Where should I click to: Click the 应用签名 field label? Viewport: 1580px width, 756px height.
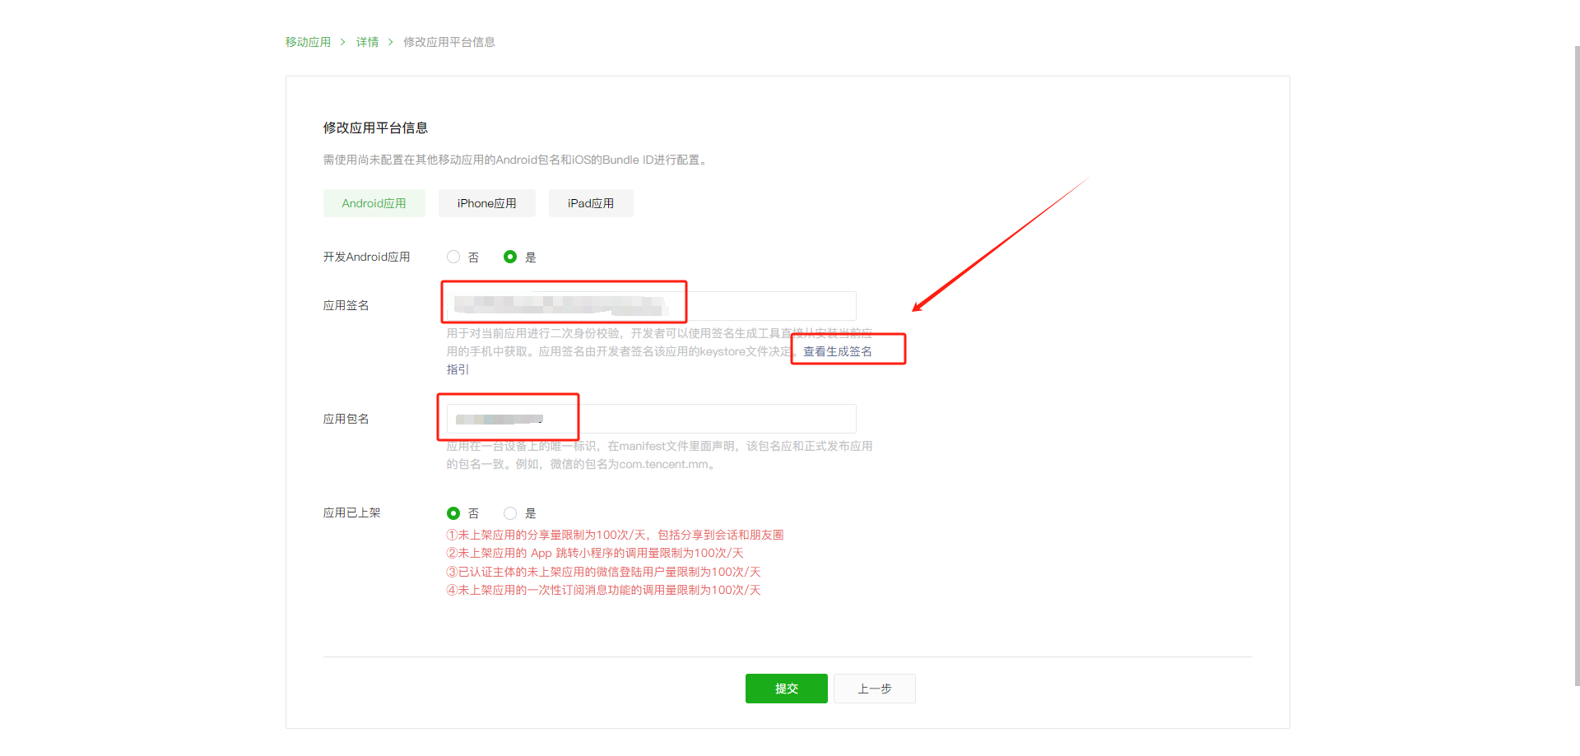(x=346, y=305)
